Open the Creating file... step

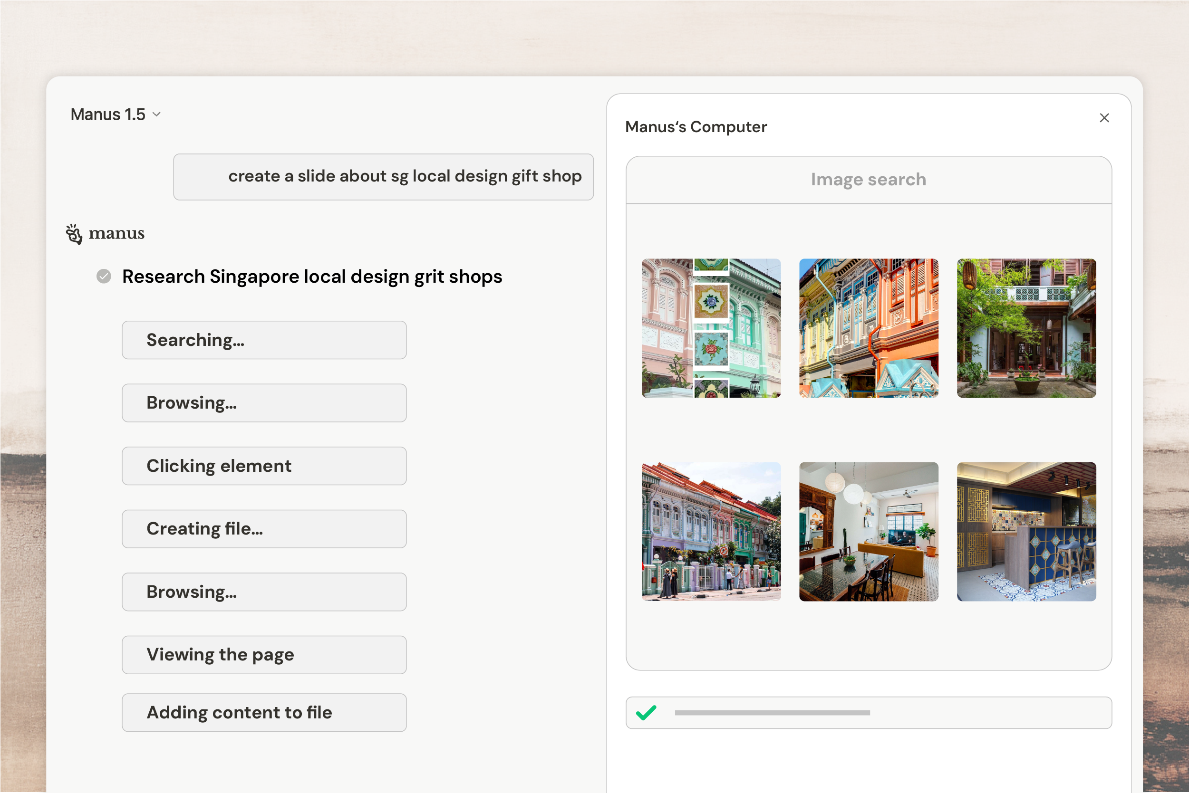pyautogui.click(x=263, y=529)
